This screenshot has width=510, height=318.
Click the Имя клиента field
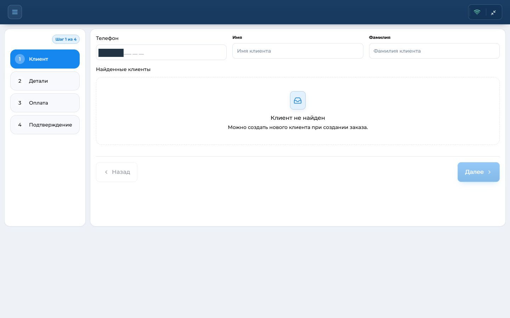click(298, 51)
